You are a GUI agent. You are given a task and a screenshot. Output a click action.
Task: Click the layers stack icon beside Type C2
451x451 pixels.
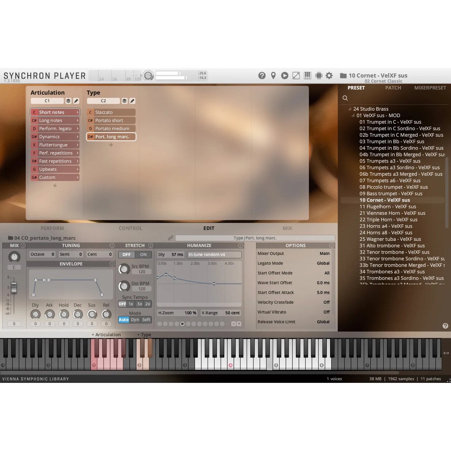[124, 101]
